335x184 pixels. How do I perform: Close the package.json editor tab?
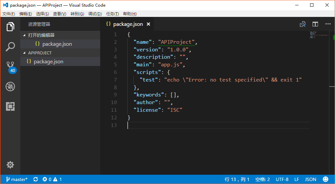click(x=149, y=24)
